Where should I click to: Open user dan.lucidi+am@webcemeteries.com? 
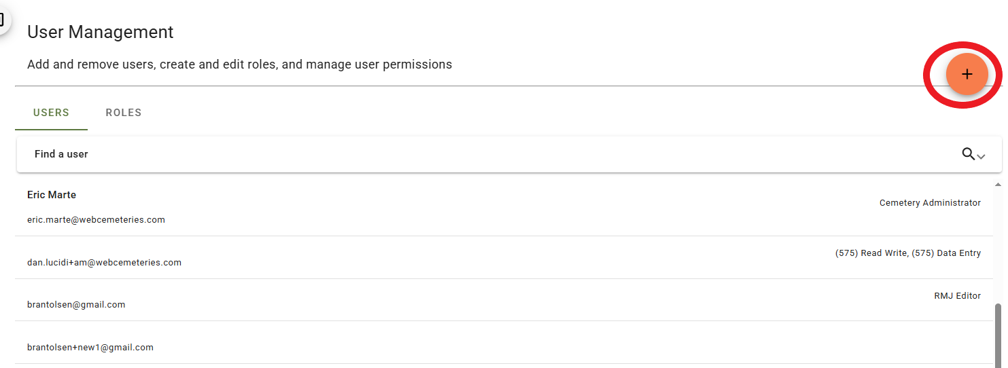coord(104,263)
